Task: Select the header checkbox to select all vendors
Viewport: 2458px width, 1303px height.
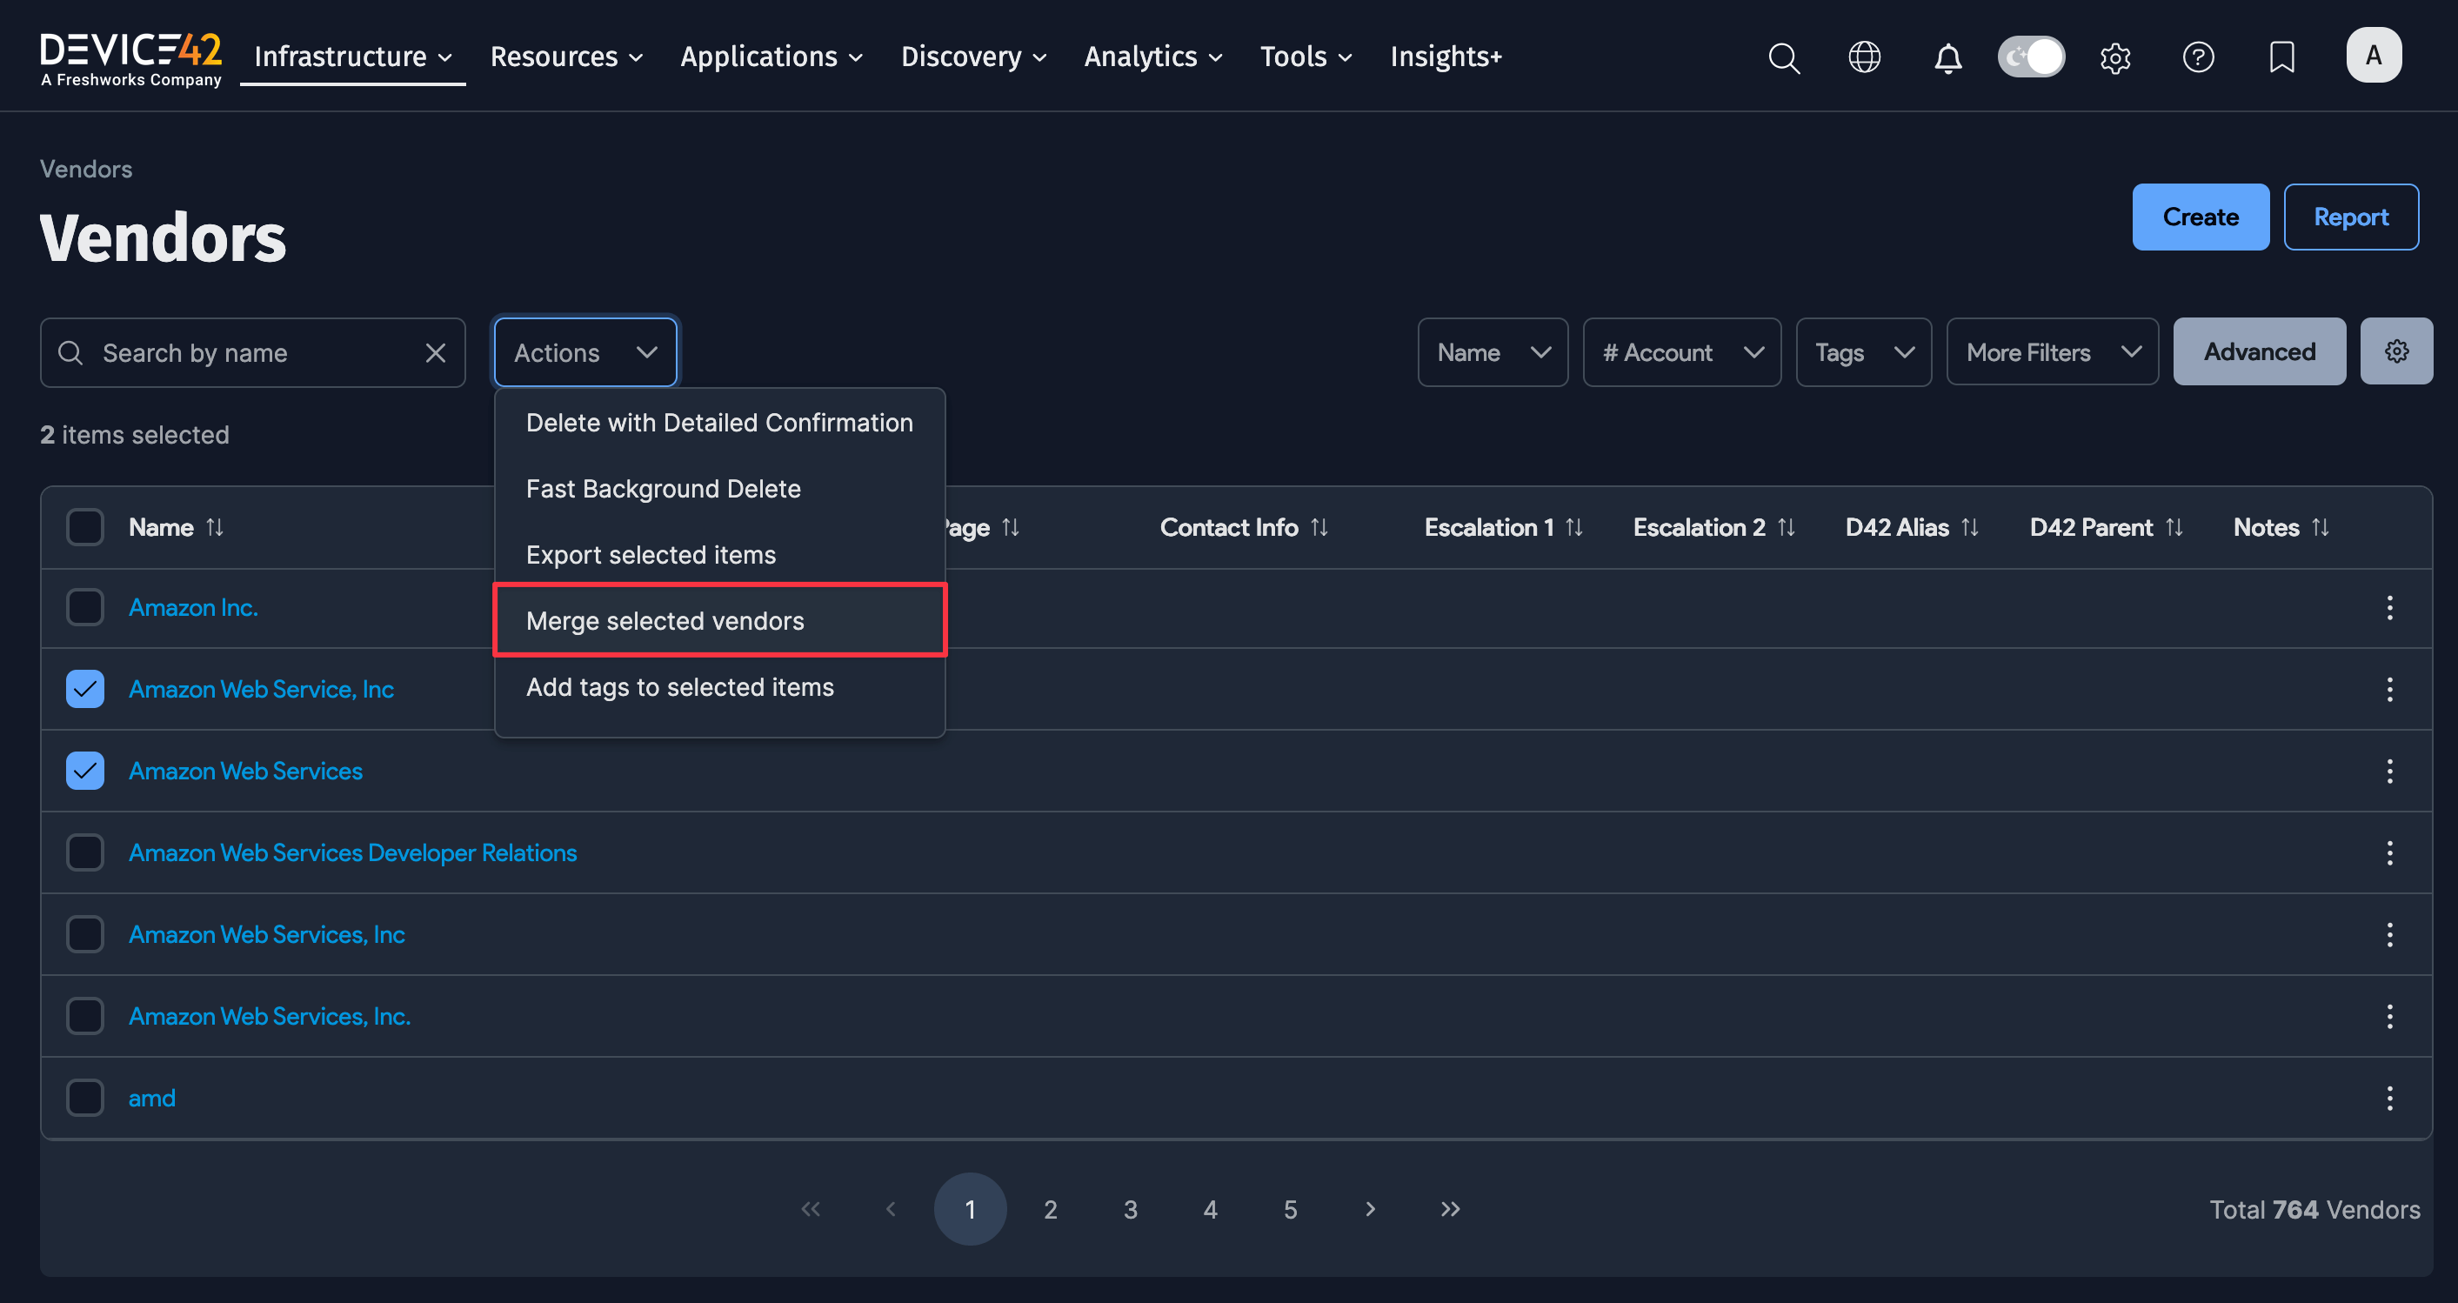Action: coord(85,526)
